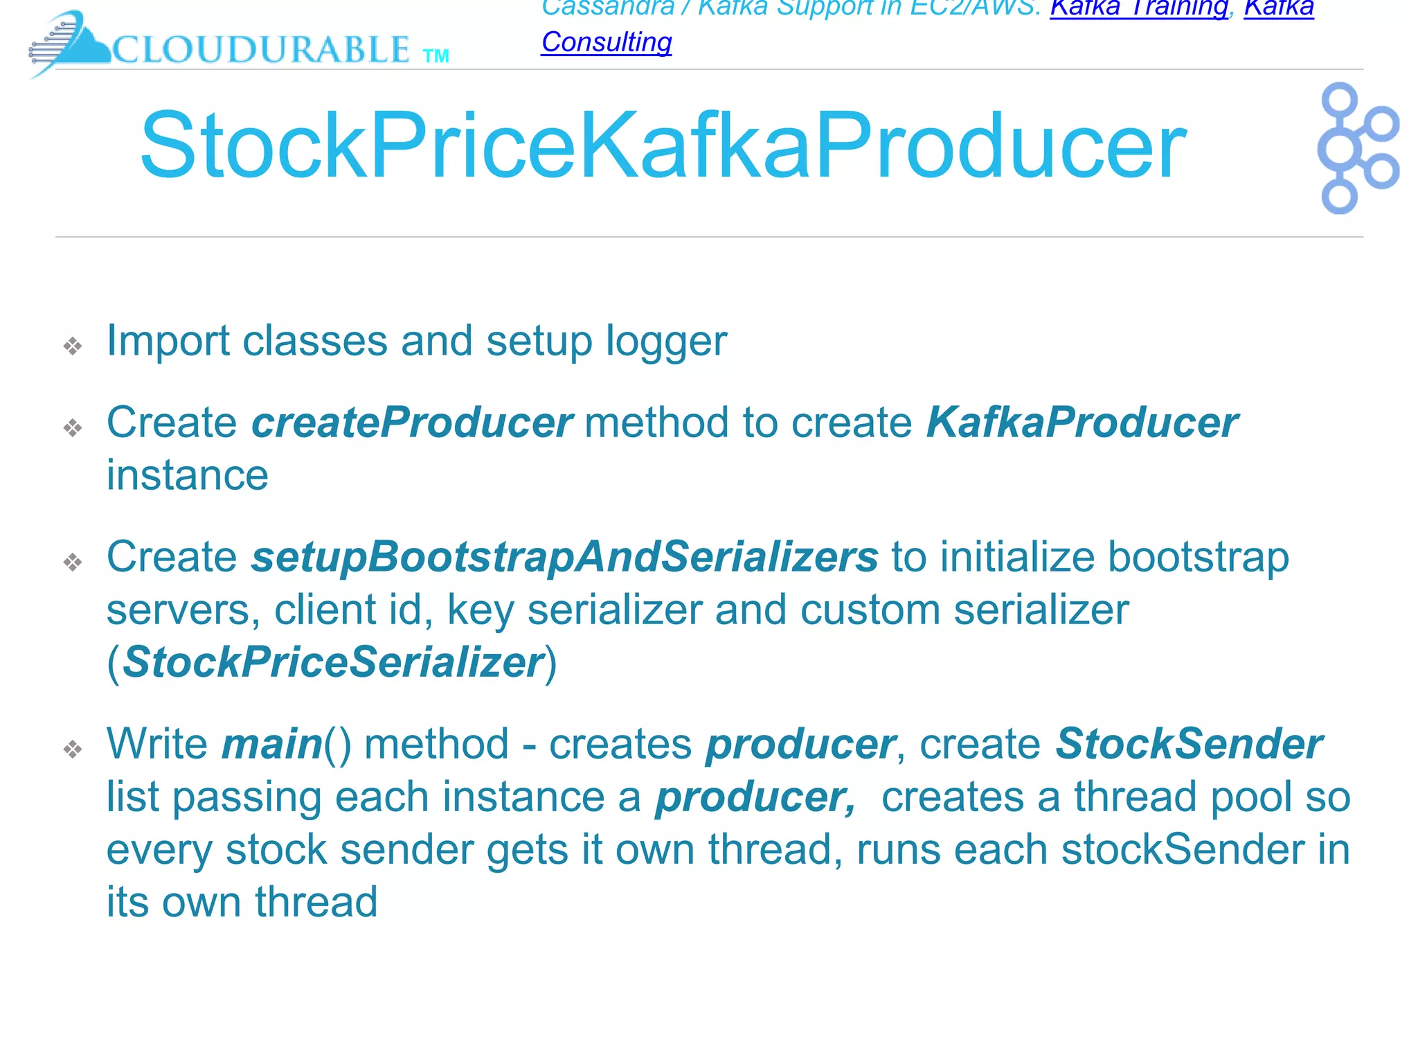Click the Cloudurable cloud logo icon

tap(69, 43)
